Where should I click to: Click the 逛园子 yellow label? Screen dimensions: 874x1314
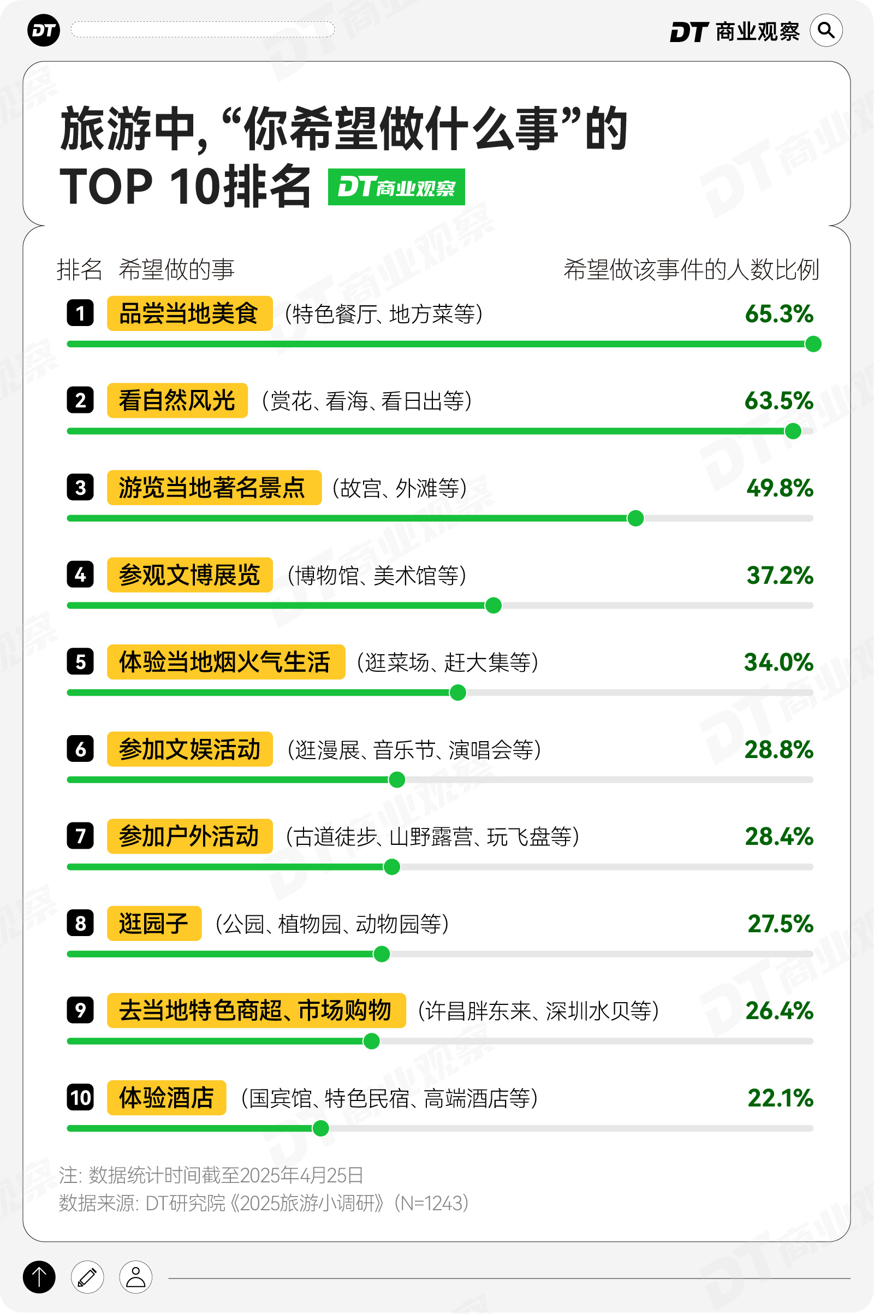click(154, 923)
